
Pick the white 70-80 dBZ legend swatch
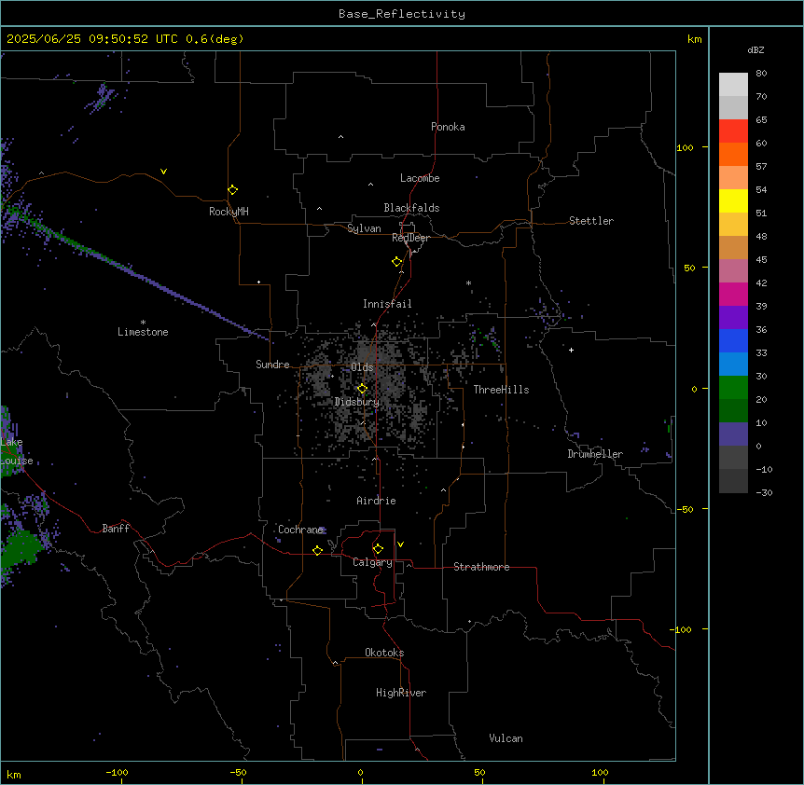pos(733,84)
